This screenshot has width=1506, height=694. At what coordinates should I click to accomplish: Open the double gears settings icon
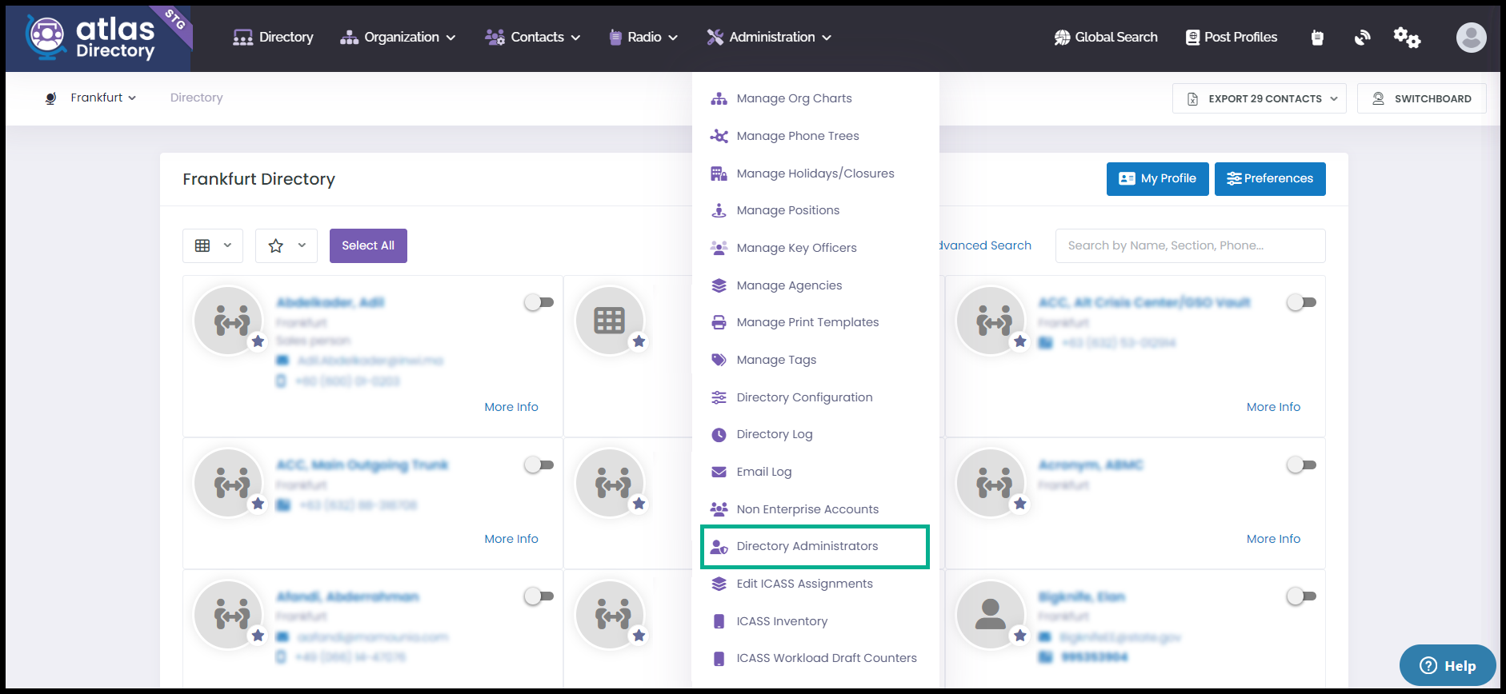click(1407, 38)
